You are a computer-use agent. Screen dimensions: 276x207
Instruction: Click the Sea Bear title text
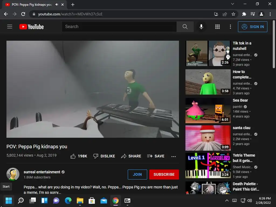240,100
